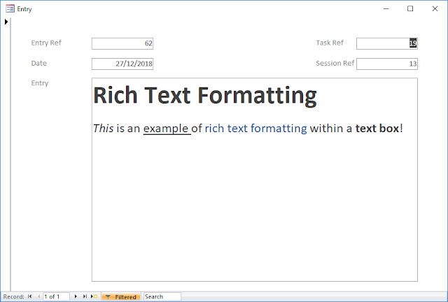Create new blank record button
The height and width of the screenshot is (302, 448).
pyautogui.click(x=94, y=296)
